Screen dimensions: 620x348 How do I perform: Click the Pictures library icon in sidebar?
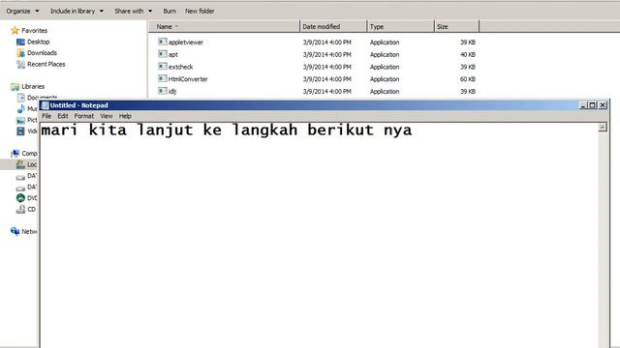(20, 120)
